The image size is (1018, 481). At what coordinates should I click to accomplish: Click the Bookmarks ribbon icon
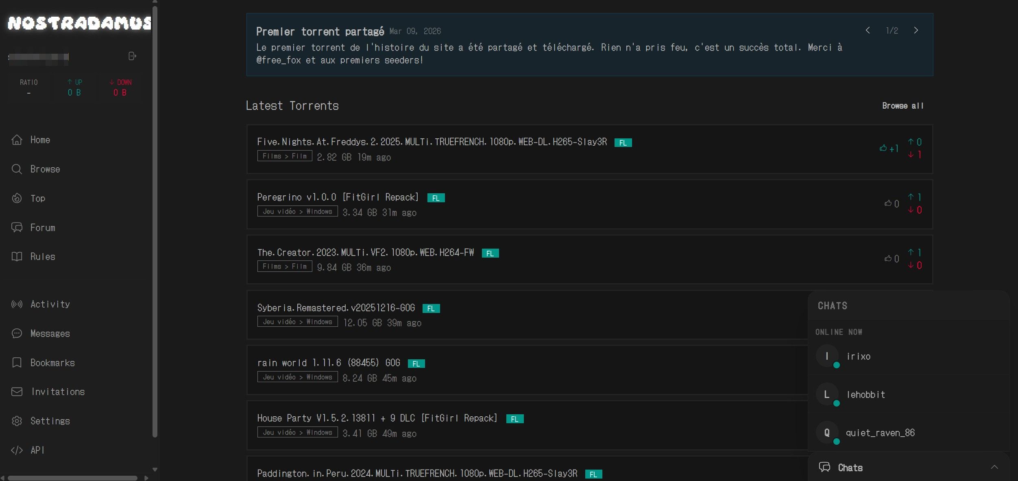point(17,363)
